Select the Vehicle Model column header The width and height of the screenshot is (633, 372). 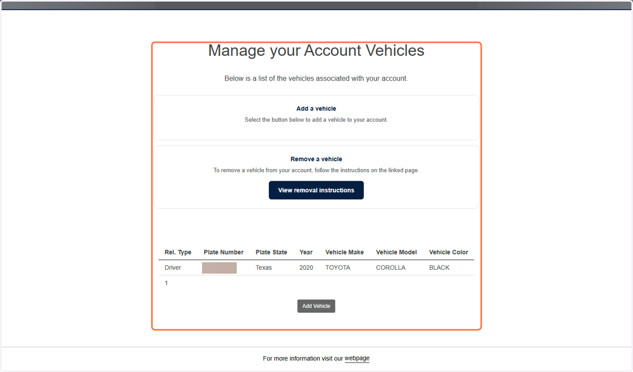396,252
